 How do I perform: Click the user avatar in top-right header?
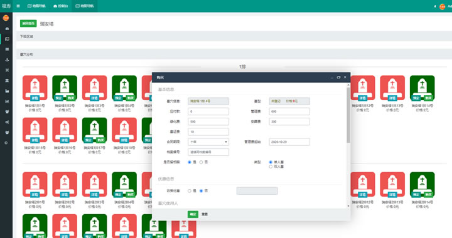[x=442, y=6]
